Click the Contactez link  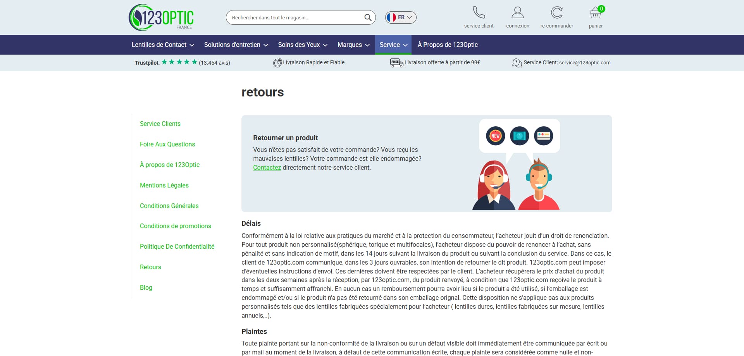click(267, 167)
